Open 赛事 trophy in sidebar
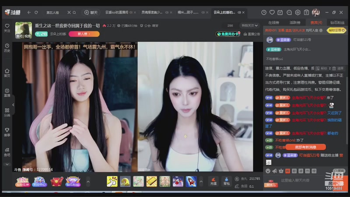350x197 pixels. coord(7,132)
